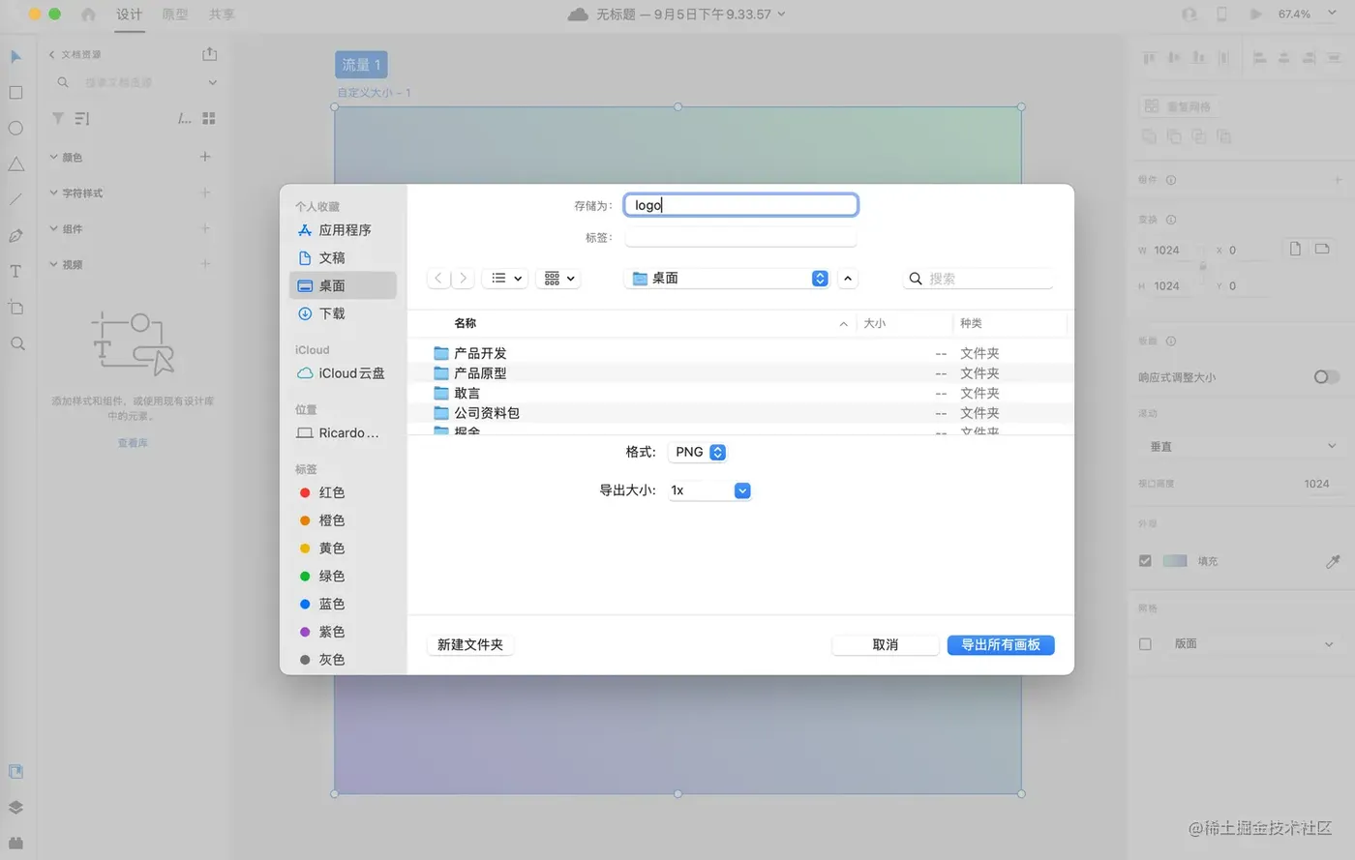Select the Text tool
Image resolution: width=1355 pixels, height=860 pixels.
pyautogui.click(x=15, y=272)
